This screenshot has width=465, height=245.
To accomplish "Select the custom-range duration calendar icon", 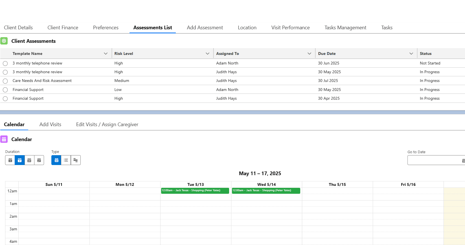I will tap(39, 160).
